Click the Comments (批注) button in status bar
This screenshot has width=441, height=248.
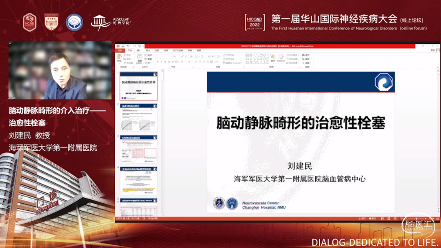(372, 219)
